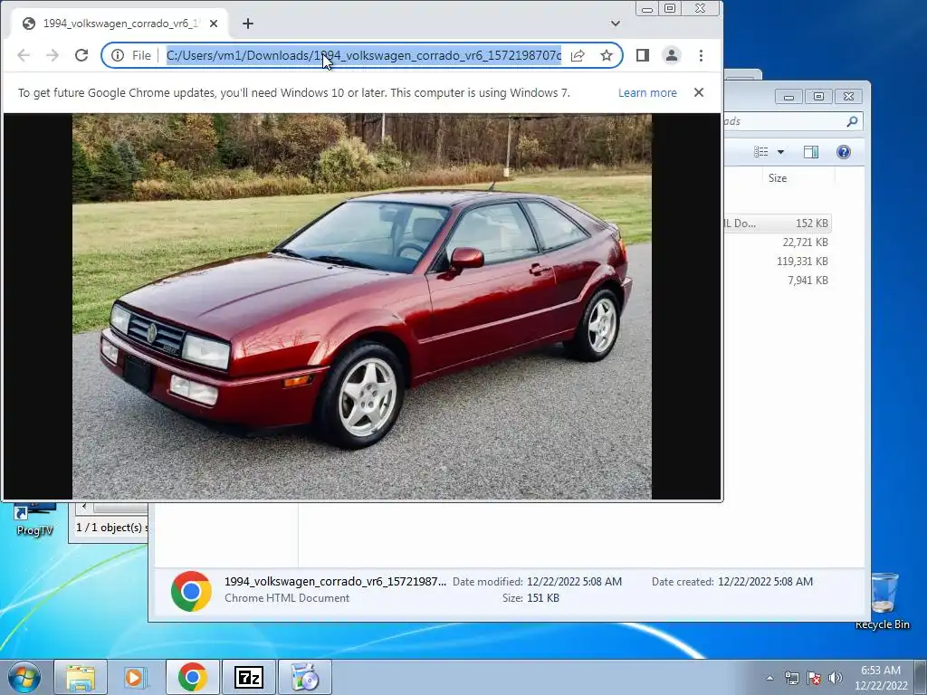This screenshot has height=695, width=927.
Task: Select the 1994_volkswagen_corrado browser tab
Action: point(119,24)
